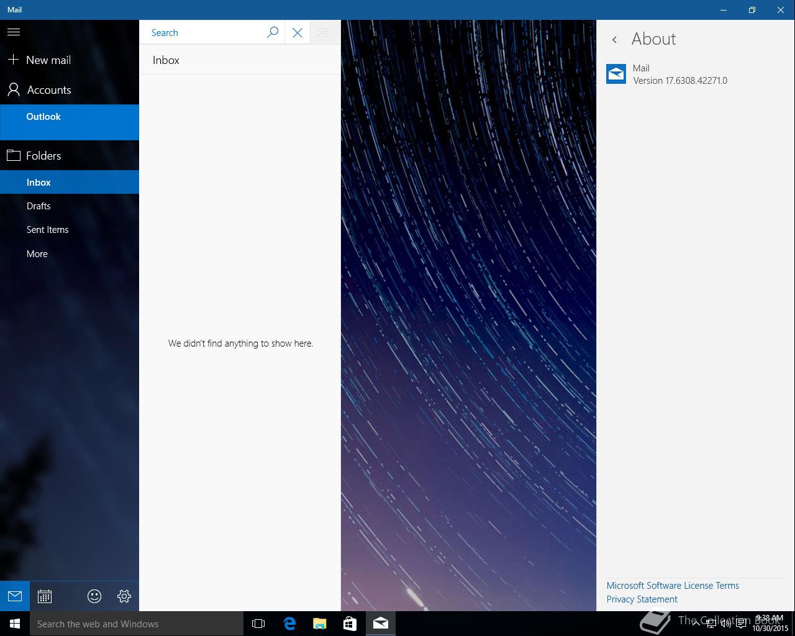Clear search with the X icon
The height and width of the screenshot is (636, 795).
[298, 33]
